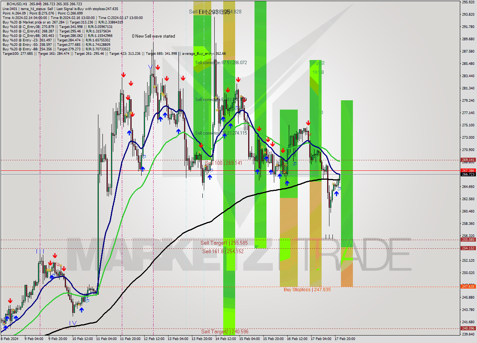Click the '16 Feb 12:00' time axis label
This screenshot has height=343, width=477.
coord(297,339)
